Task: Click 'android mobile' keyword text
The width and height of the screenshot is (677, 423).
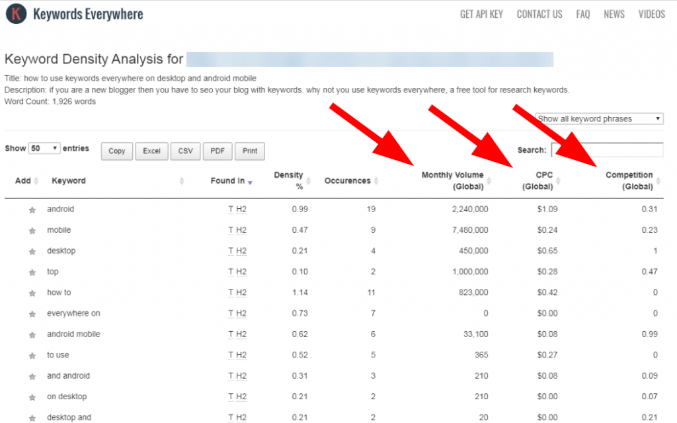Action: 73,334
